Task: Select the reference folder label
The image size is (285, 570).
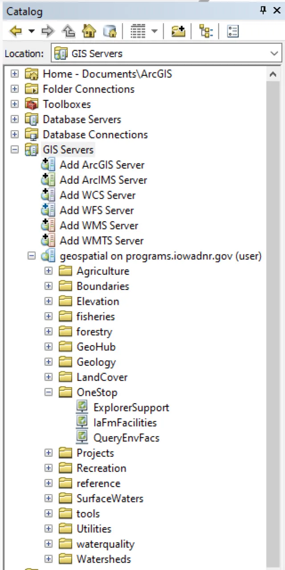Action: 98,483
